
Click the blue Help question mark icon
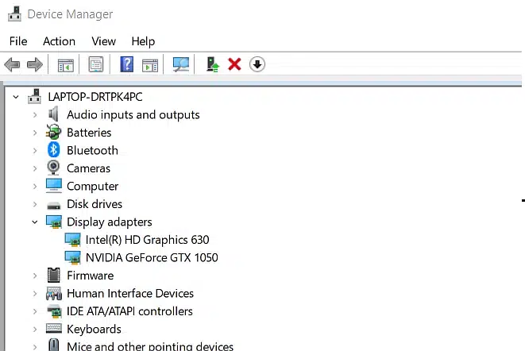pyautogui.click(x=126, y=64)
